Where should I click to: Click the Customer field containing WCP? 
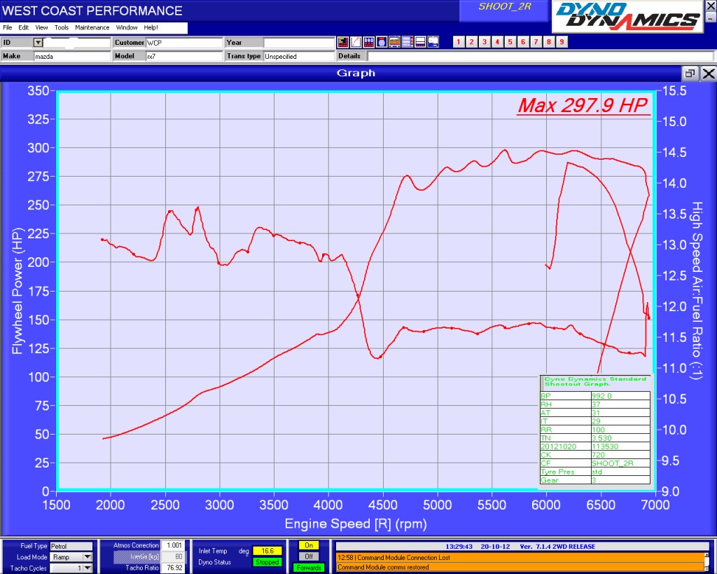click(x=184, y=43)
